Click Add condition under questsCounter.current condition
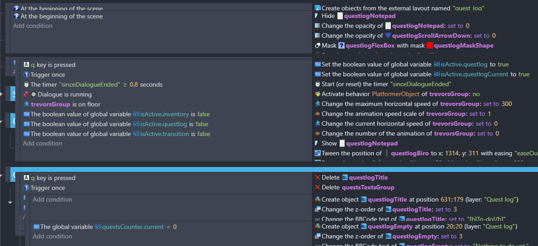This screenshot has width=538, height=246. point(52,237)
